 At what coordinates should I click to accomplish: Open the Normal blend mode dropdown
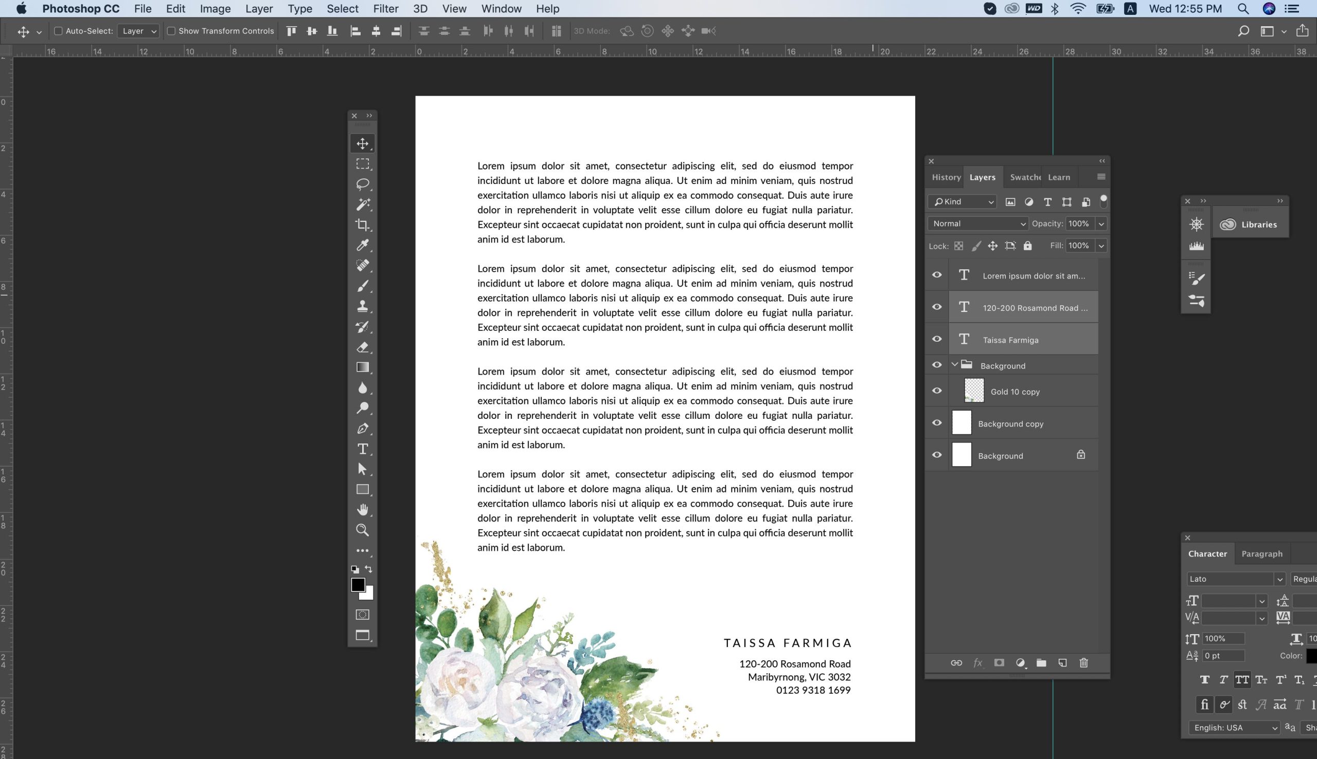tap(977, 224)
